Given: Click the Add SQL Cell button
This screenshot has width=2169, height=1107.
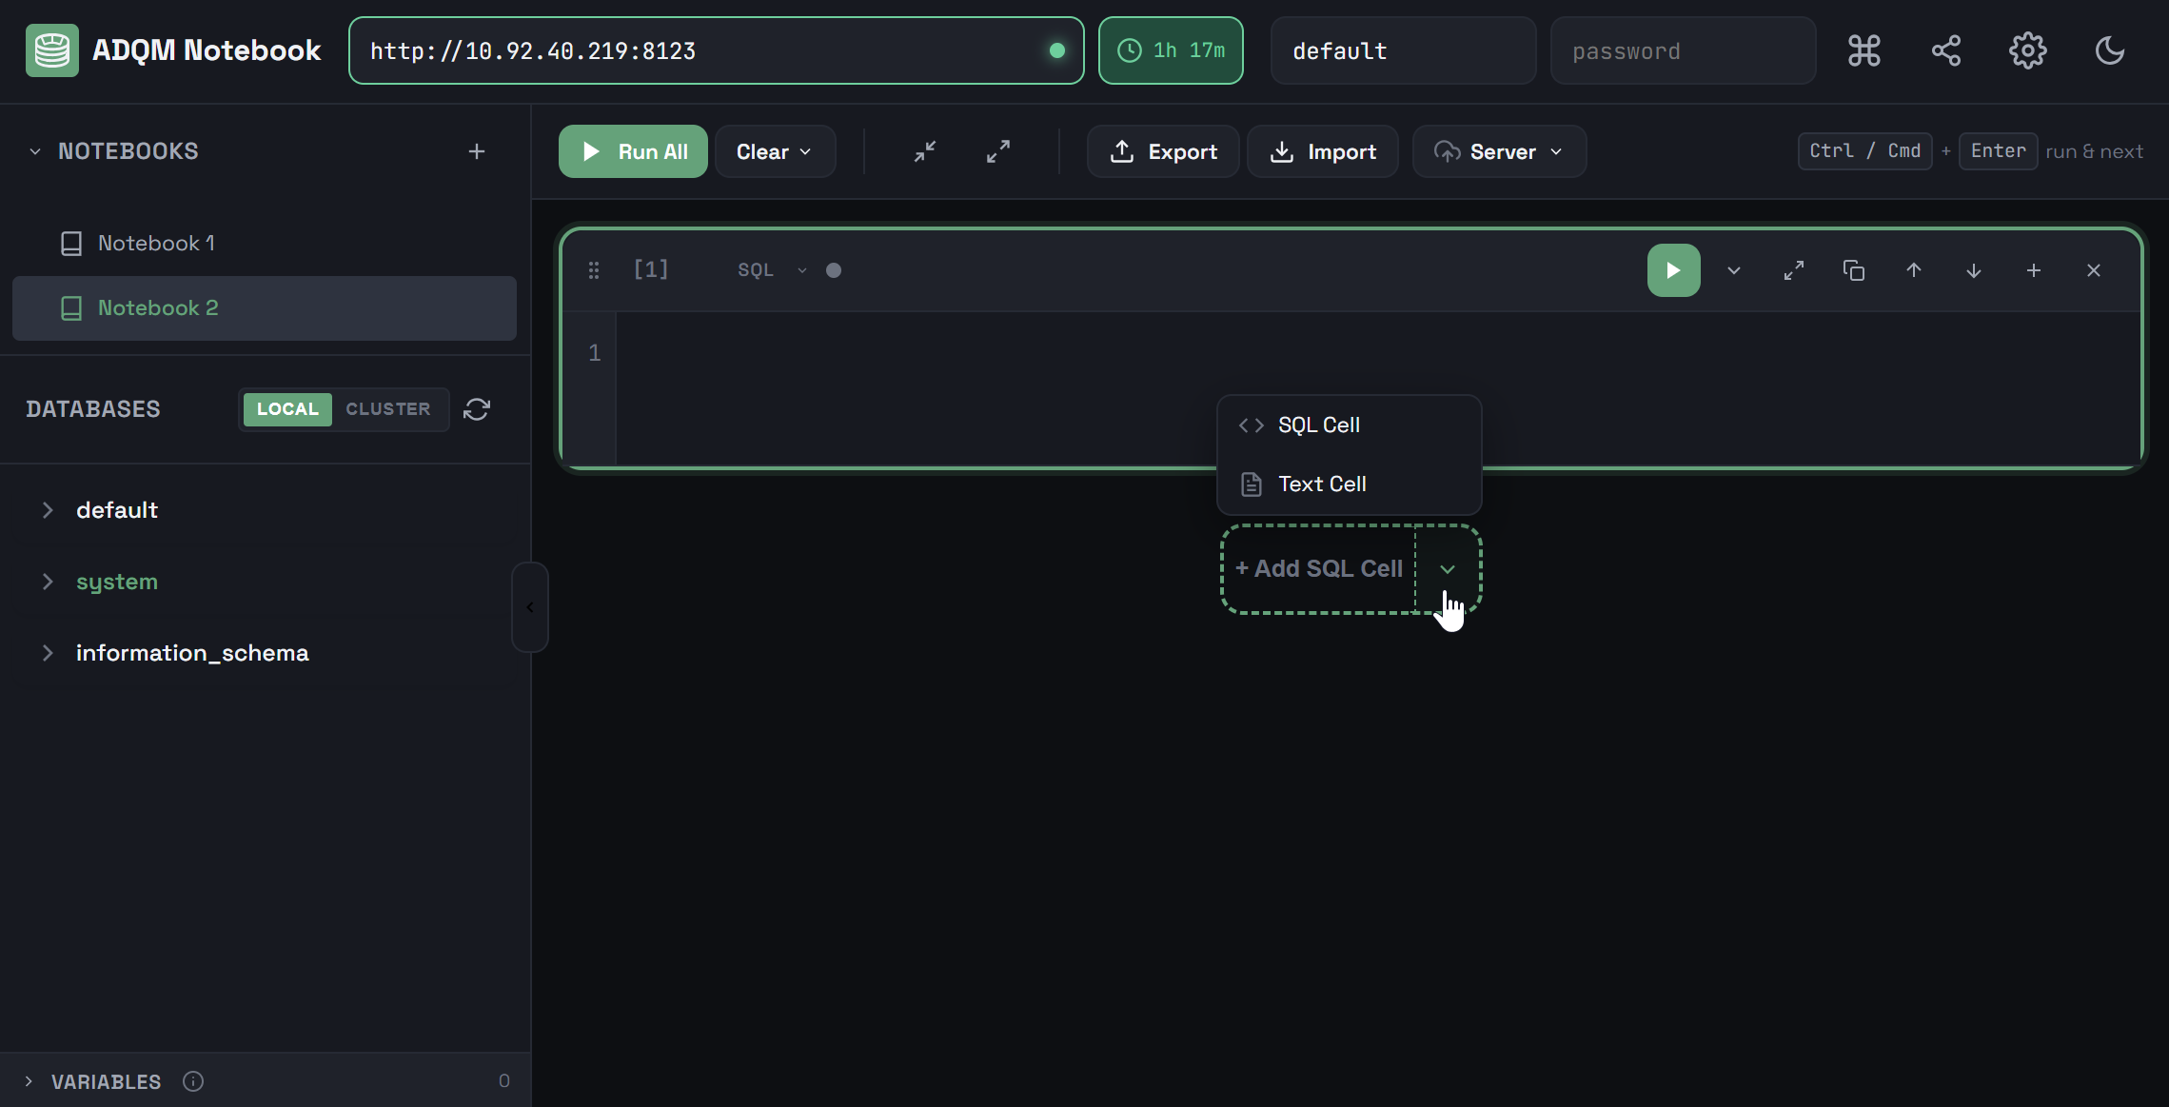Looking at the screenshot, I should 1318,568.
